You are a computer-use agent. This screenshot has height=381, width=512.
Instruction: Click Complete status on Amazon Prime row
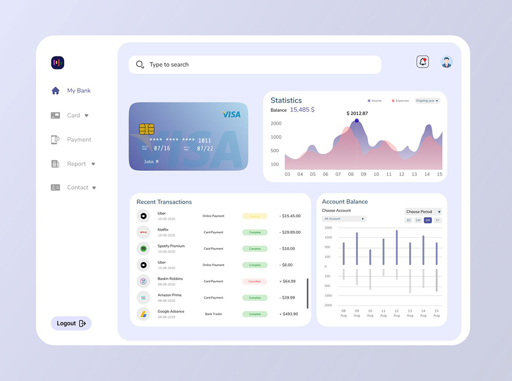pyautogui.click(x=254, y=297)
